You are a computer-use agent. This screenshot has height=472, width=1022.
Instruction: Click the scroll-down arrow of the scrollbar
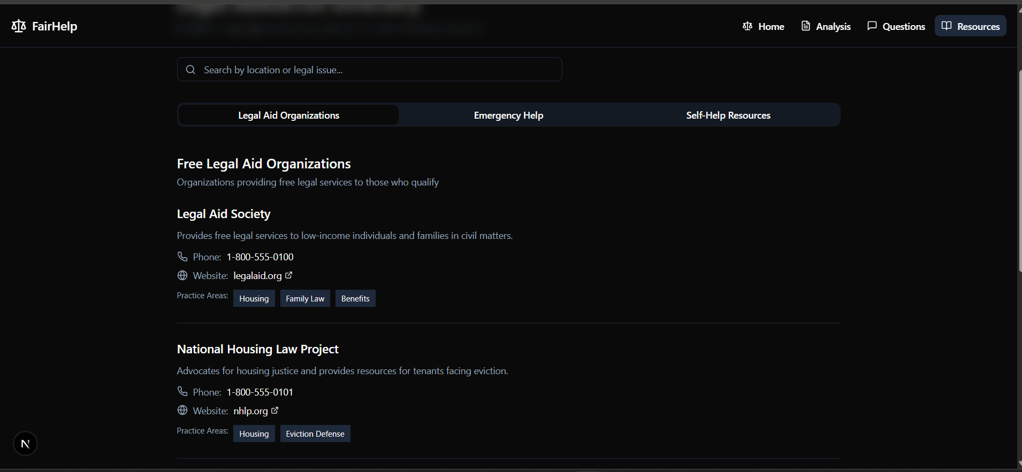click(1020, 465)
